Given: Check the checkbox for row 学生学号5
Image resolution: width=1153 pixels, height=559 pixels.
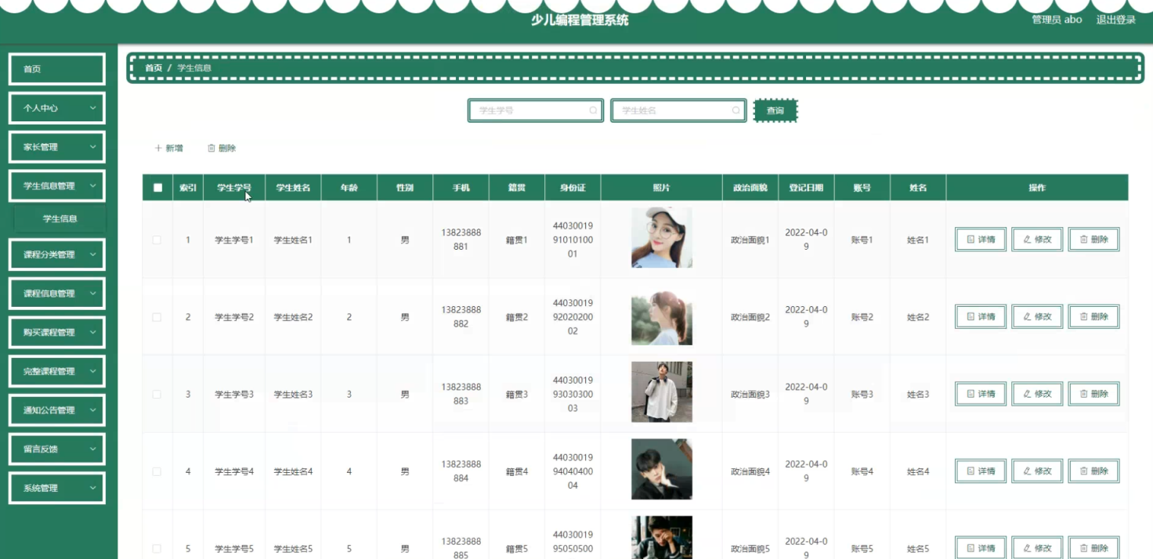Looking at the screenshot, I should (x=157, y=548).
